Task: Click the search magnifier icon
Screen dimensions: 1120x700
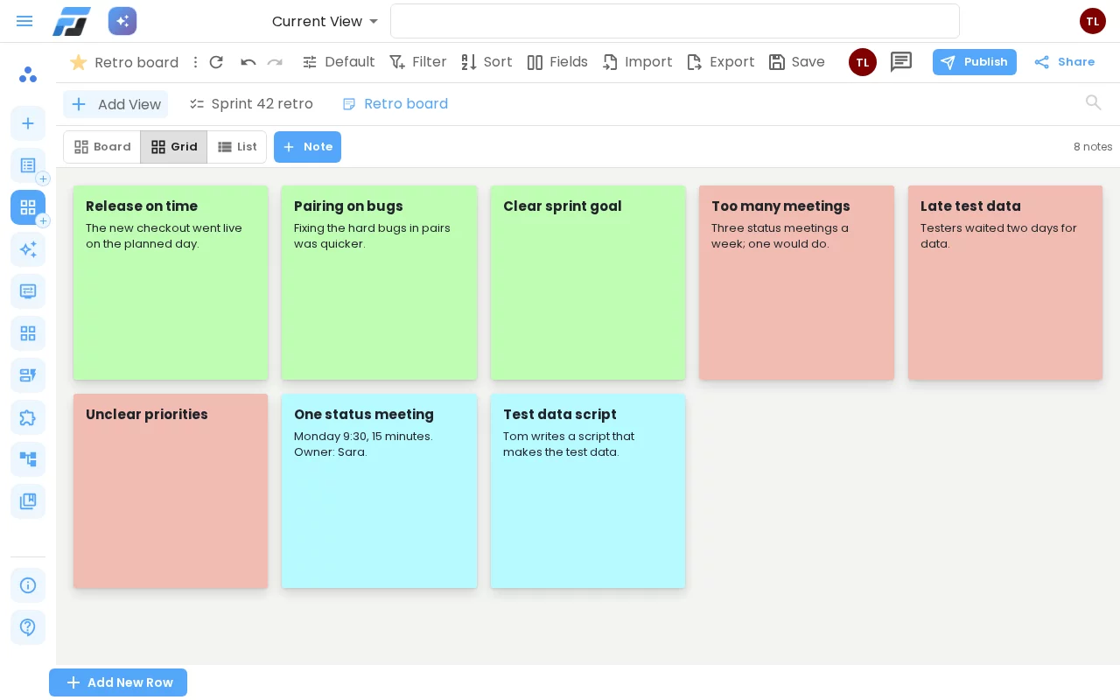Action: (1094, 102)
